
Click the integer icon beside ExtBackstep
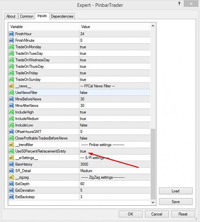(11, 197)
